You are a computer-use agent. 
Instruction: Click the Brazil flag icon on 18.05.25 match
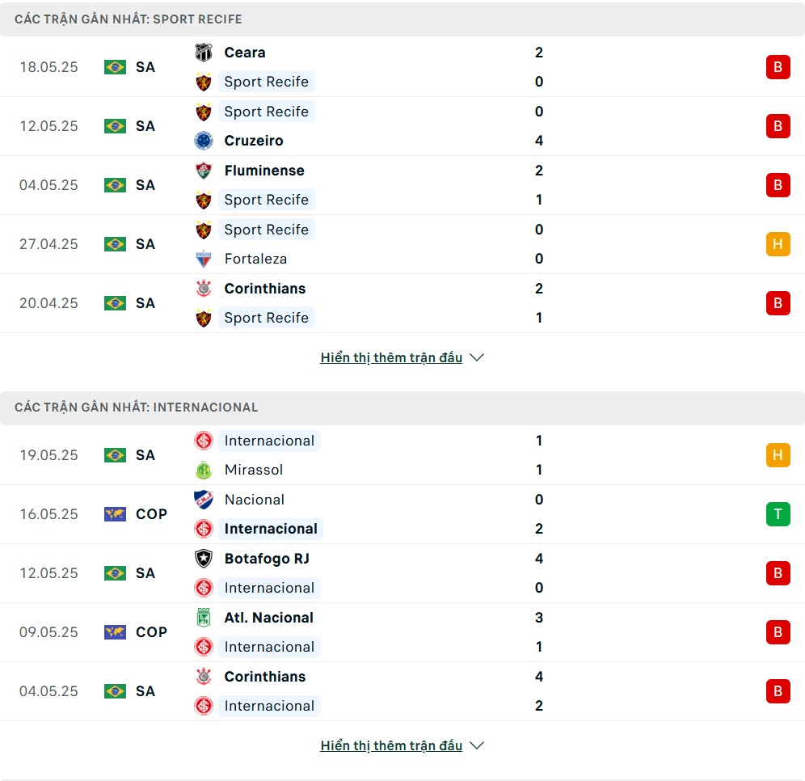coord(115,67)
